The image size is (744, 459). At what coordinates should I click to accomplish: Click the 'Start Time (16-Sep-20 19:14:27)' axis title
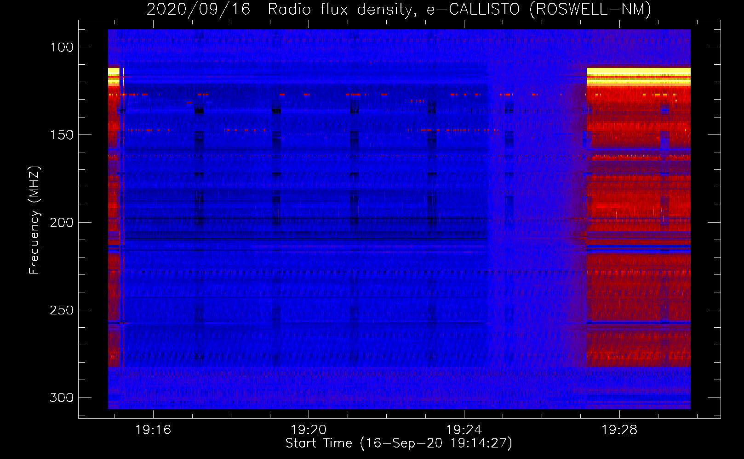(399, 443)
